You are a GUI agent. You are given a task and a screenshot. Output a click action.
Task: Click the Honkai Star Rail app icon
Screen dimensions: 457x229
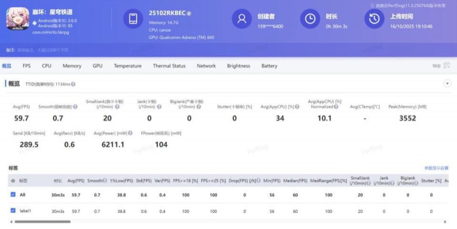pyautogui.click(x=18, y=19)
